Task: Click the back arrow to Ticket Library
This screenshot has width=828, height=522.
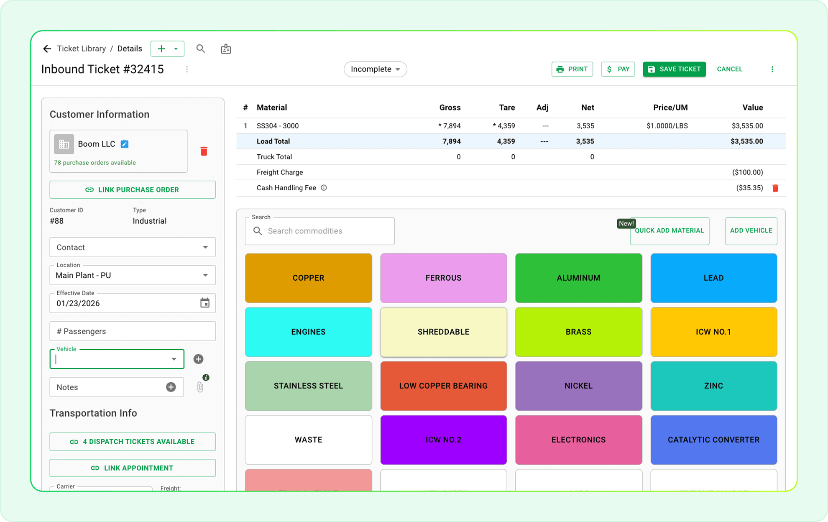Action: click(47, 49)
